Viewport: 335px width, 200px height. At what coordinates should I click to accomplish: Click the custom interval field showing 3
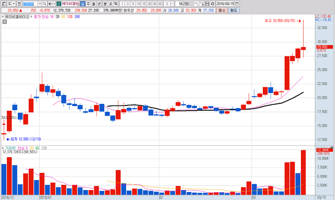click(x=167, y=4)
